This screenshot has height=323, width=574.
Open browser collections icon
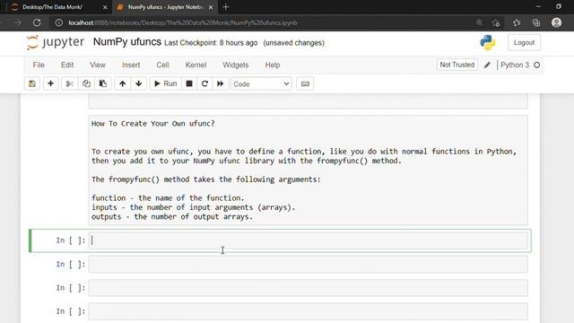[536, 22]
